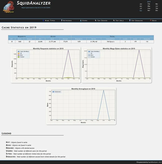162x164 pixels.
Task: Open the Users report
Action: coord(85,21)
